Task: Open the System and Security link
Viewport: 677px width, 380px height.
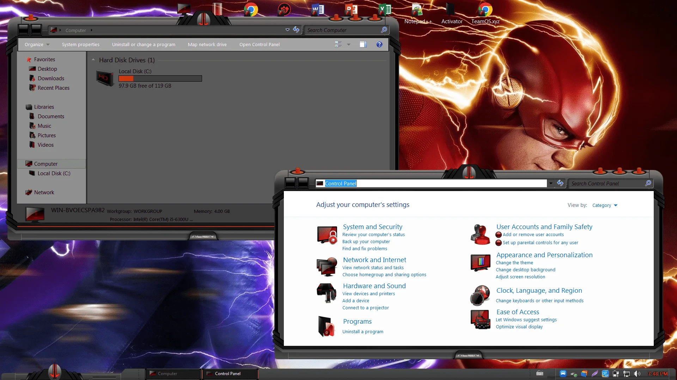Action: click(x=373, y=227)
